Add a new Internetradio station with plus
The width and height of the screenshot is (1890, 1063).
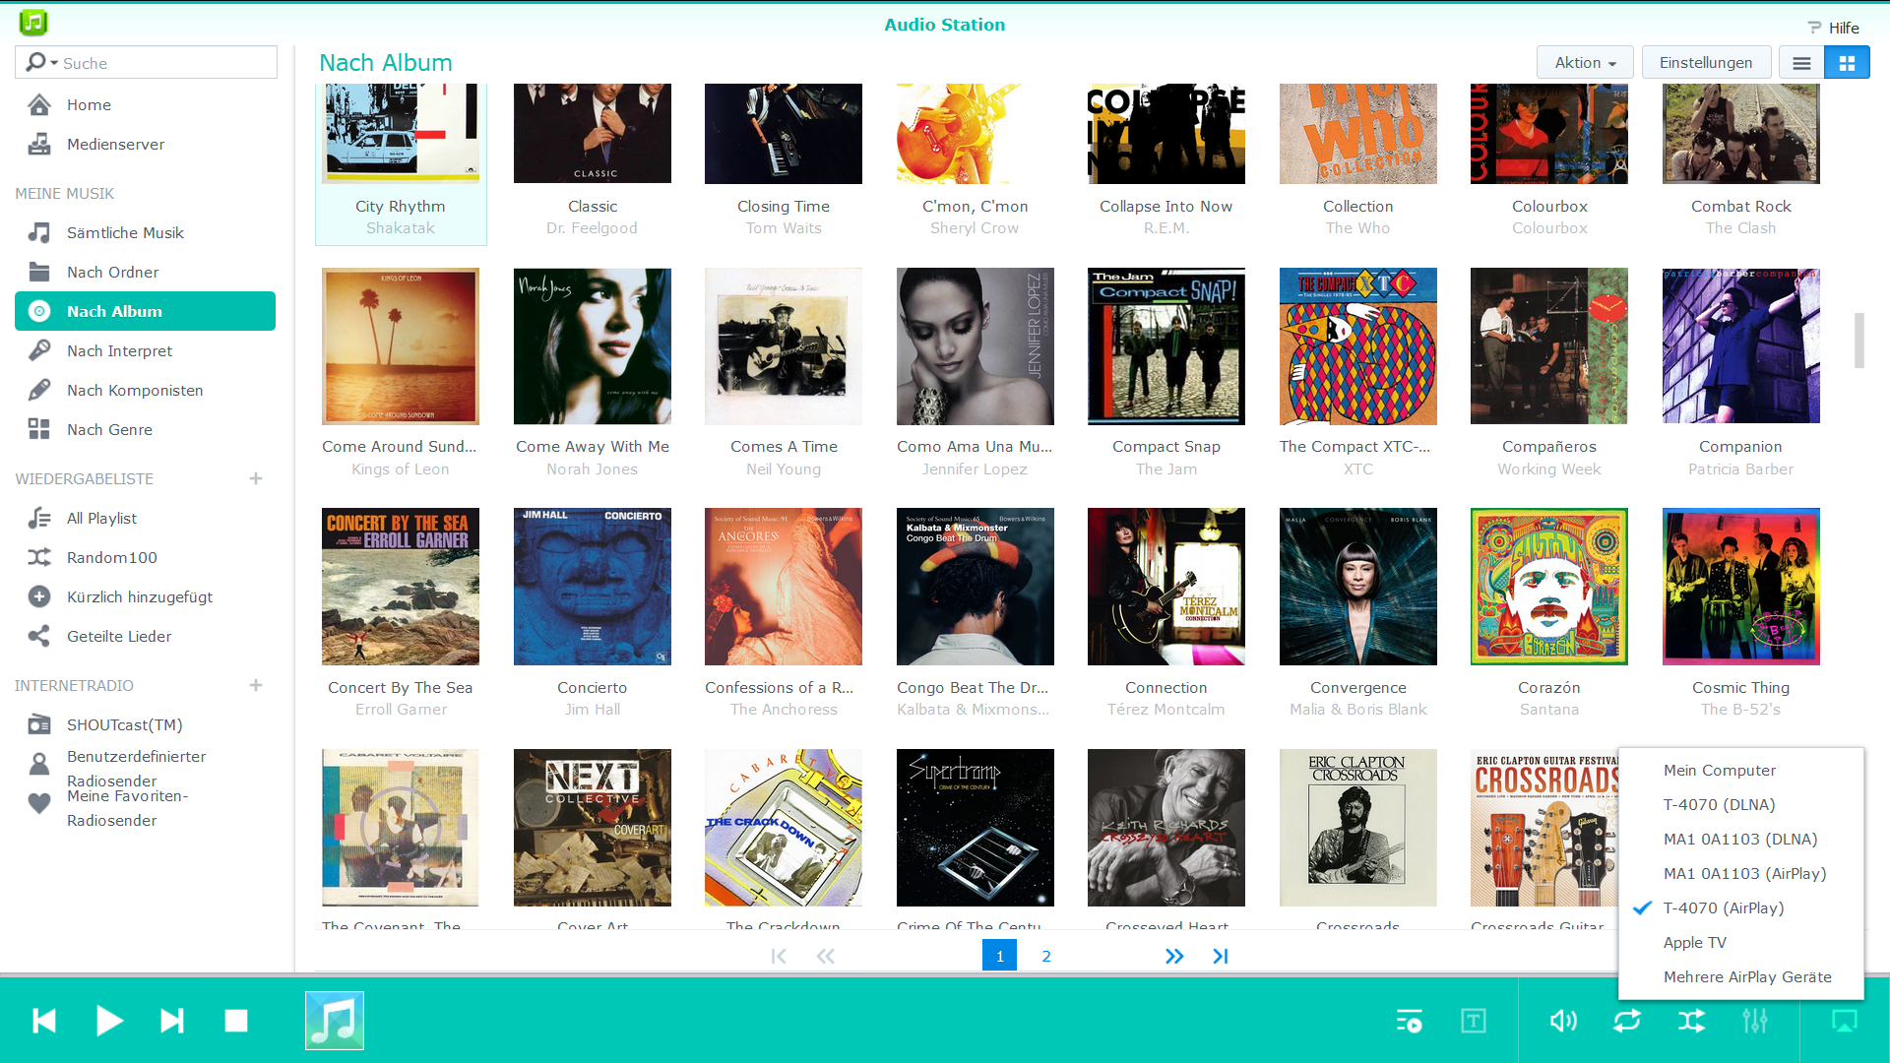(256, 685)
